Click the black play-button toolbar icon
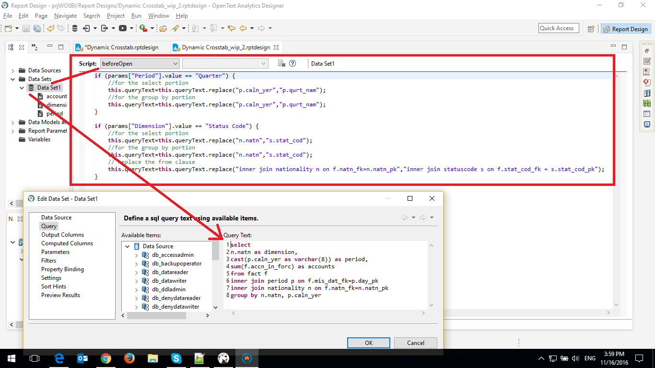The width and height of the screenshot is (655, 368). [122, 28]
